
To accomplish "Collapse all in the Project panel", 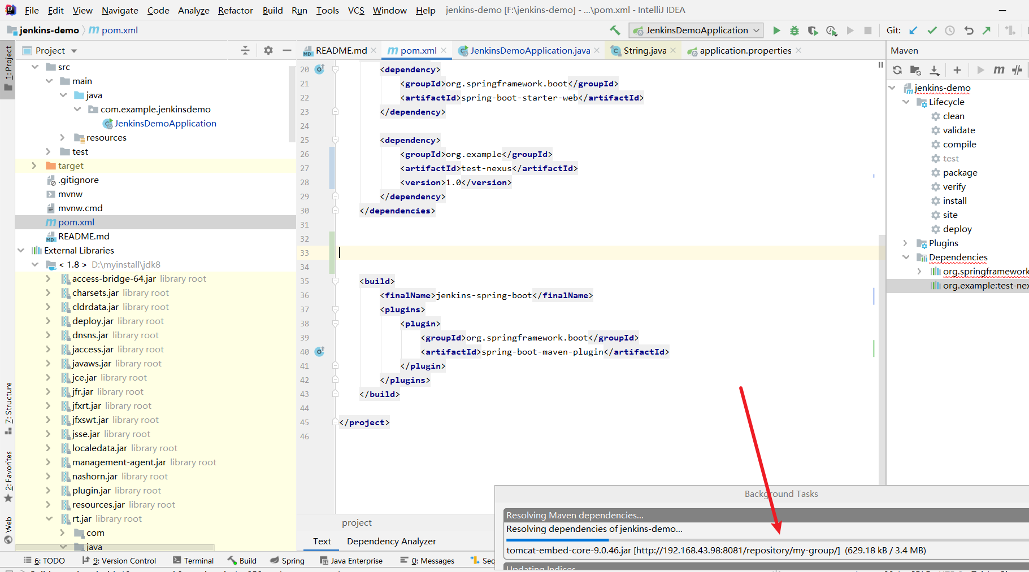I will [245, 51].
